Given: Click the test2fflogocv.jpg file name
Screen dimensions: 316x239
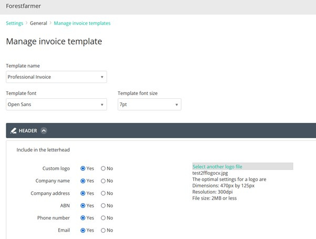Looking at the screenshot, I should [210, 173].
